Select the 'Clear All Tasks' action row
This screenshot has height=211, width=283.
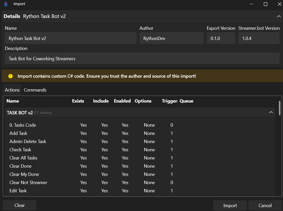(x=140, y=158)
